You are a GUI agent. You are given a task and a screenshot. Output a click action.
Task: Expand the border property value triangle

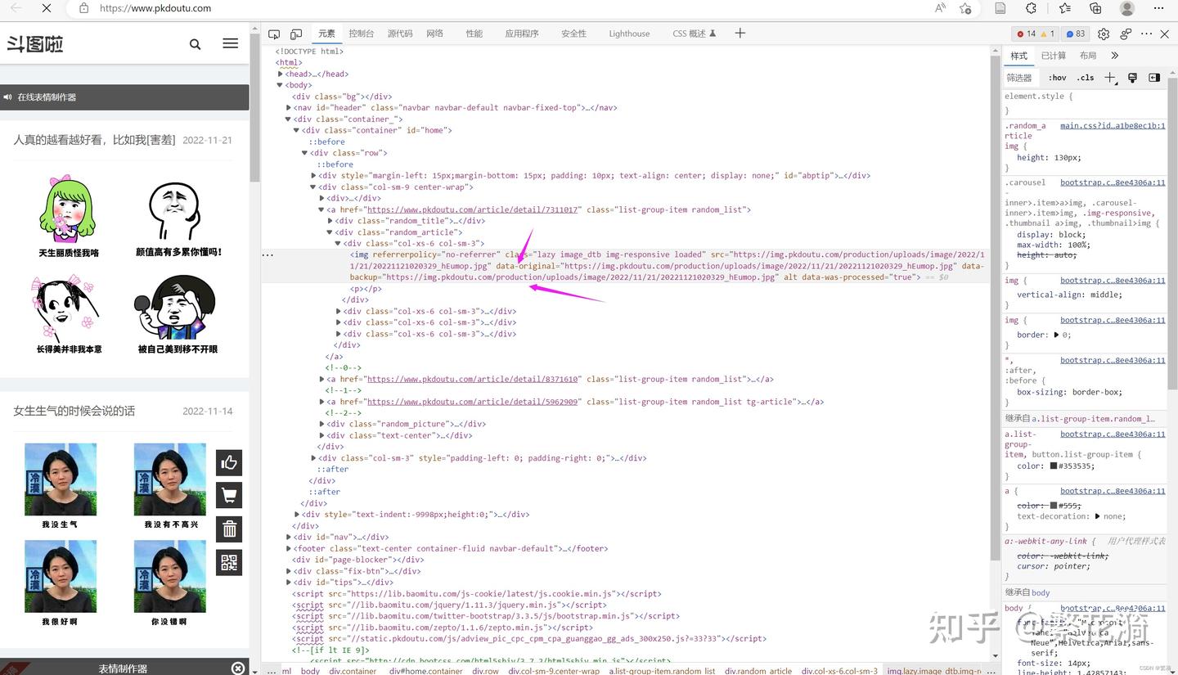[1056, 335]
